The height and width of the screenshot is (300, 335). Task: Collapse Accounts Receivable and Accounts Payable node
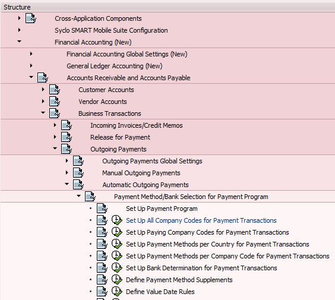coord(31,77)
